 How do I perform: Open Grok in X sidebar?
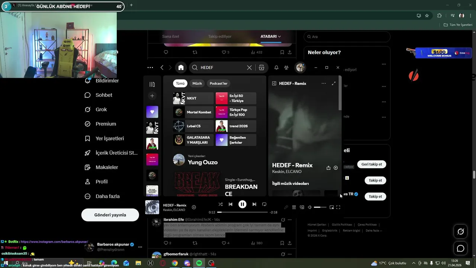(96, 109)
